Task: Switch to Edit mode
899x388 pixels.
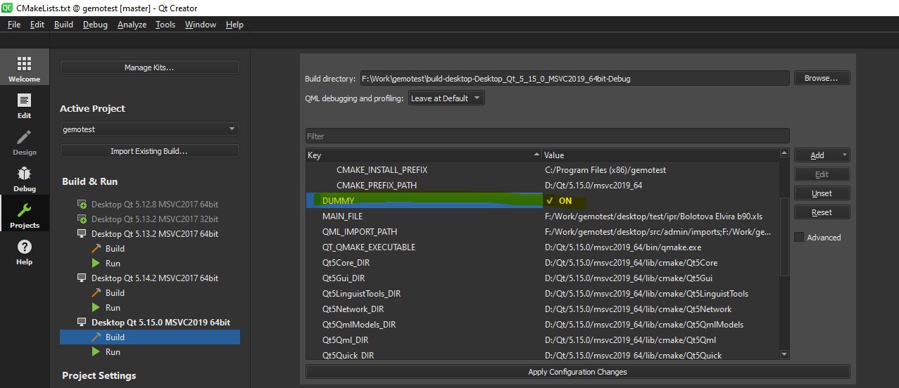Action: click(x=24, y=105)
